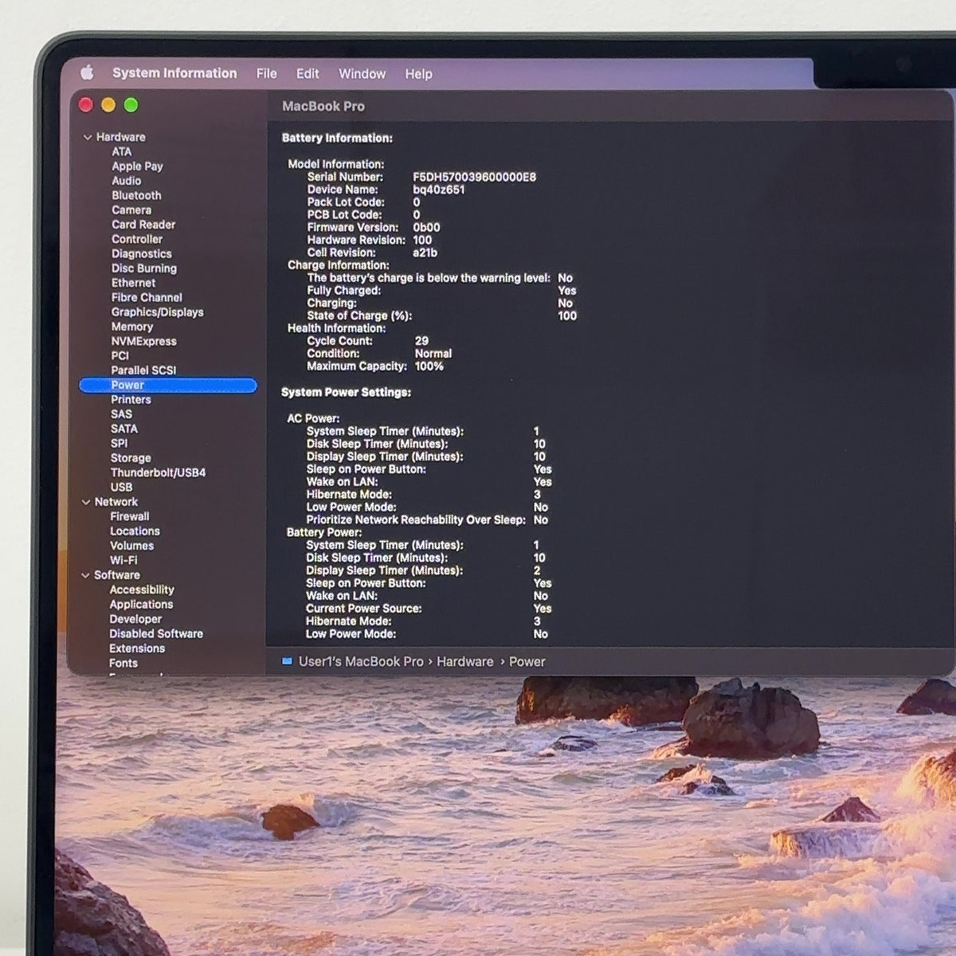Select Extensions under Software
This screenshot has height=956, width=956.
[137, 648]
